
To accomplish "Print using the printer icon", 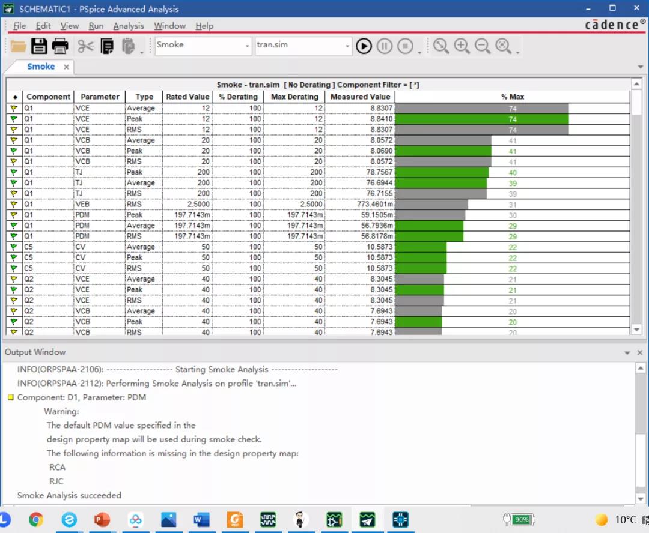I will pyautogui.click(x=60, y=46).
